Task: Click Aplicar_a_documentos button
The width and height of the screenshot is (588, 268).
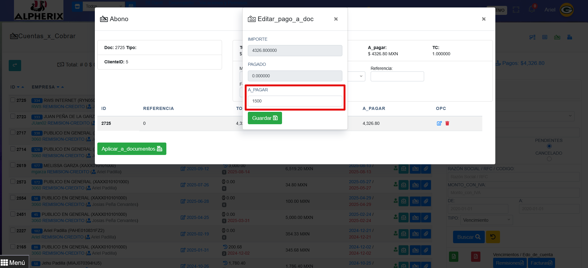Action: (x=132, y=149)
